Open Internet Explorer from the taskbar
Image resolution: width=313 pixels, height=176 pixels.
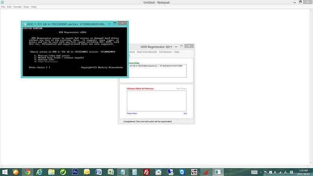coord(40,172)
